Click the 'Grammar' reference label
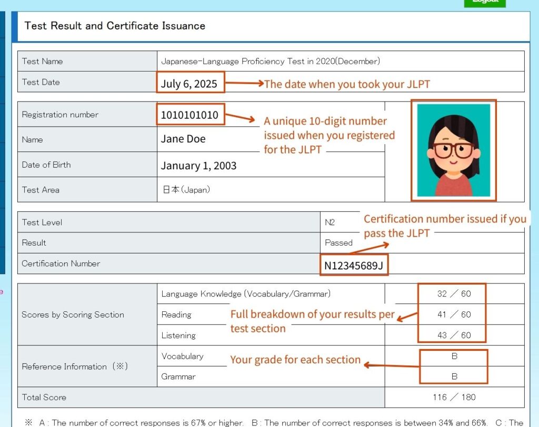Viewport: 539px width, 427px height. click(178, 377)
